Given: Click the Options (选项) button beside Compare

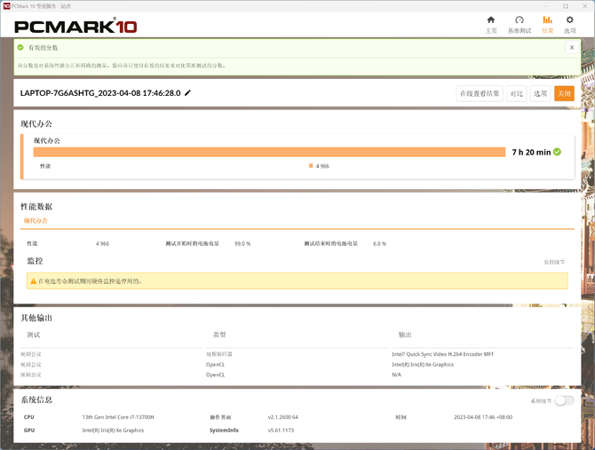Looking at the screenshot, I should [x=540, y=94].
